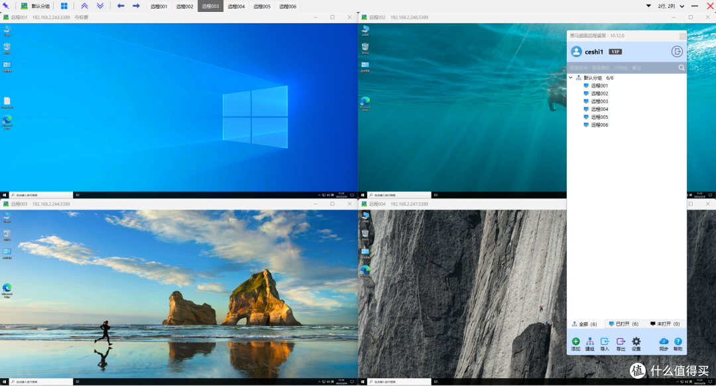716x386 pixels.
Task: Open the 默认分组 group selector in toolbar
Action: [x=34, y=6]
